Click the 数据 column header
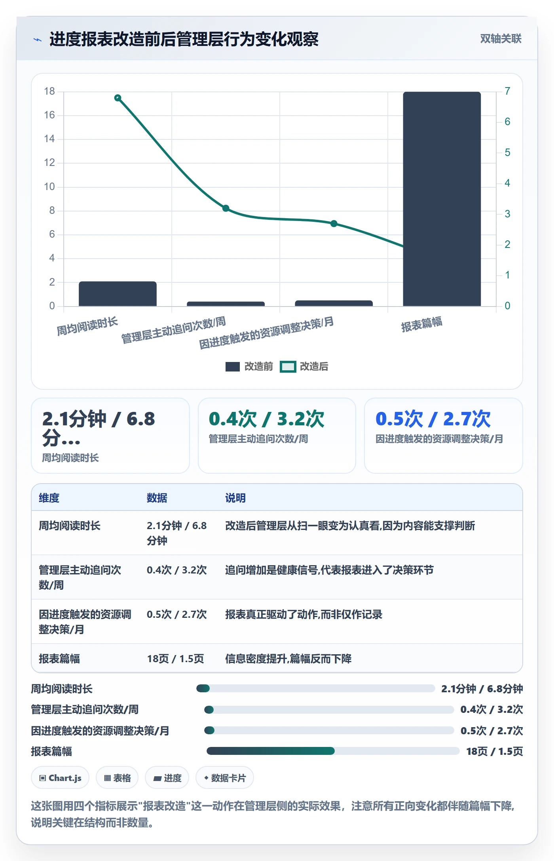554x861 pixels. [157, 498]
